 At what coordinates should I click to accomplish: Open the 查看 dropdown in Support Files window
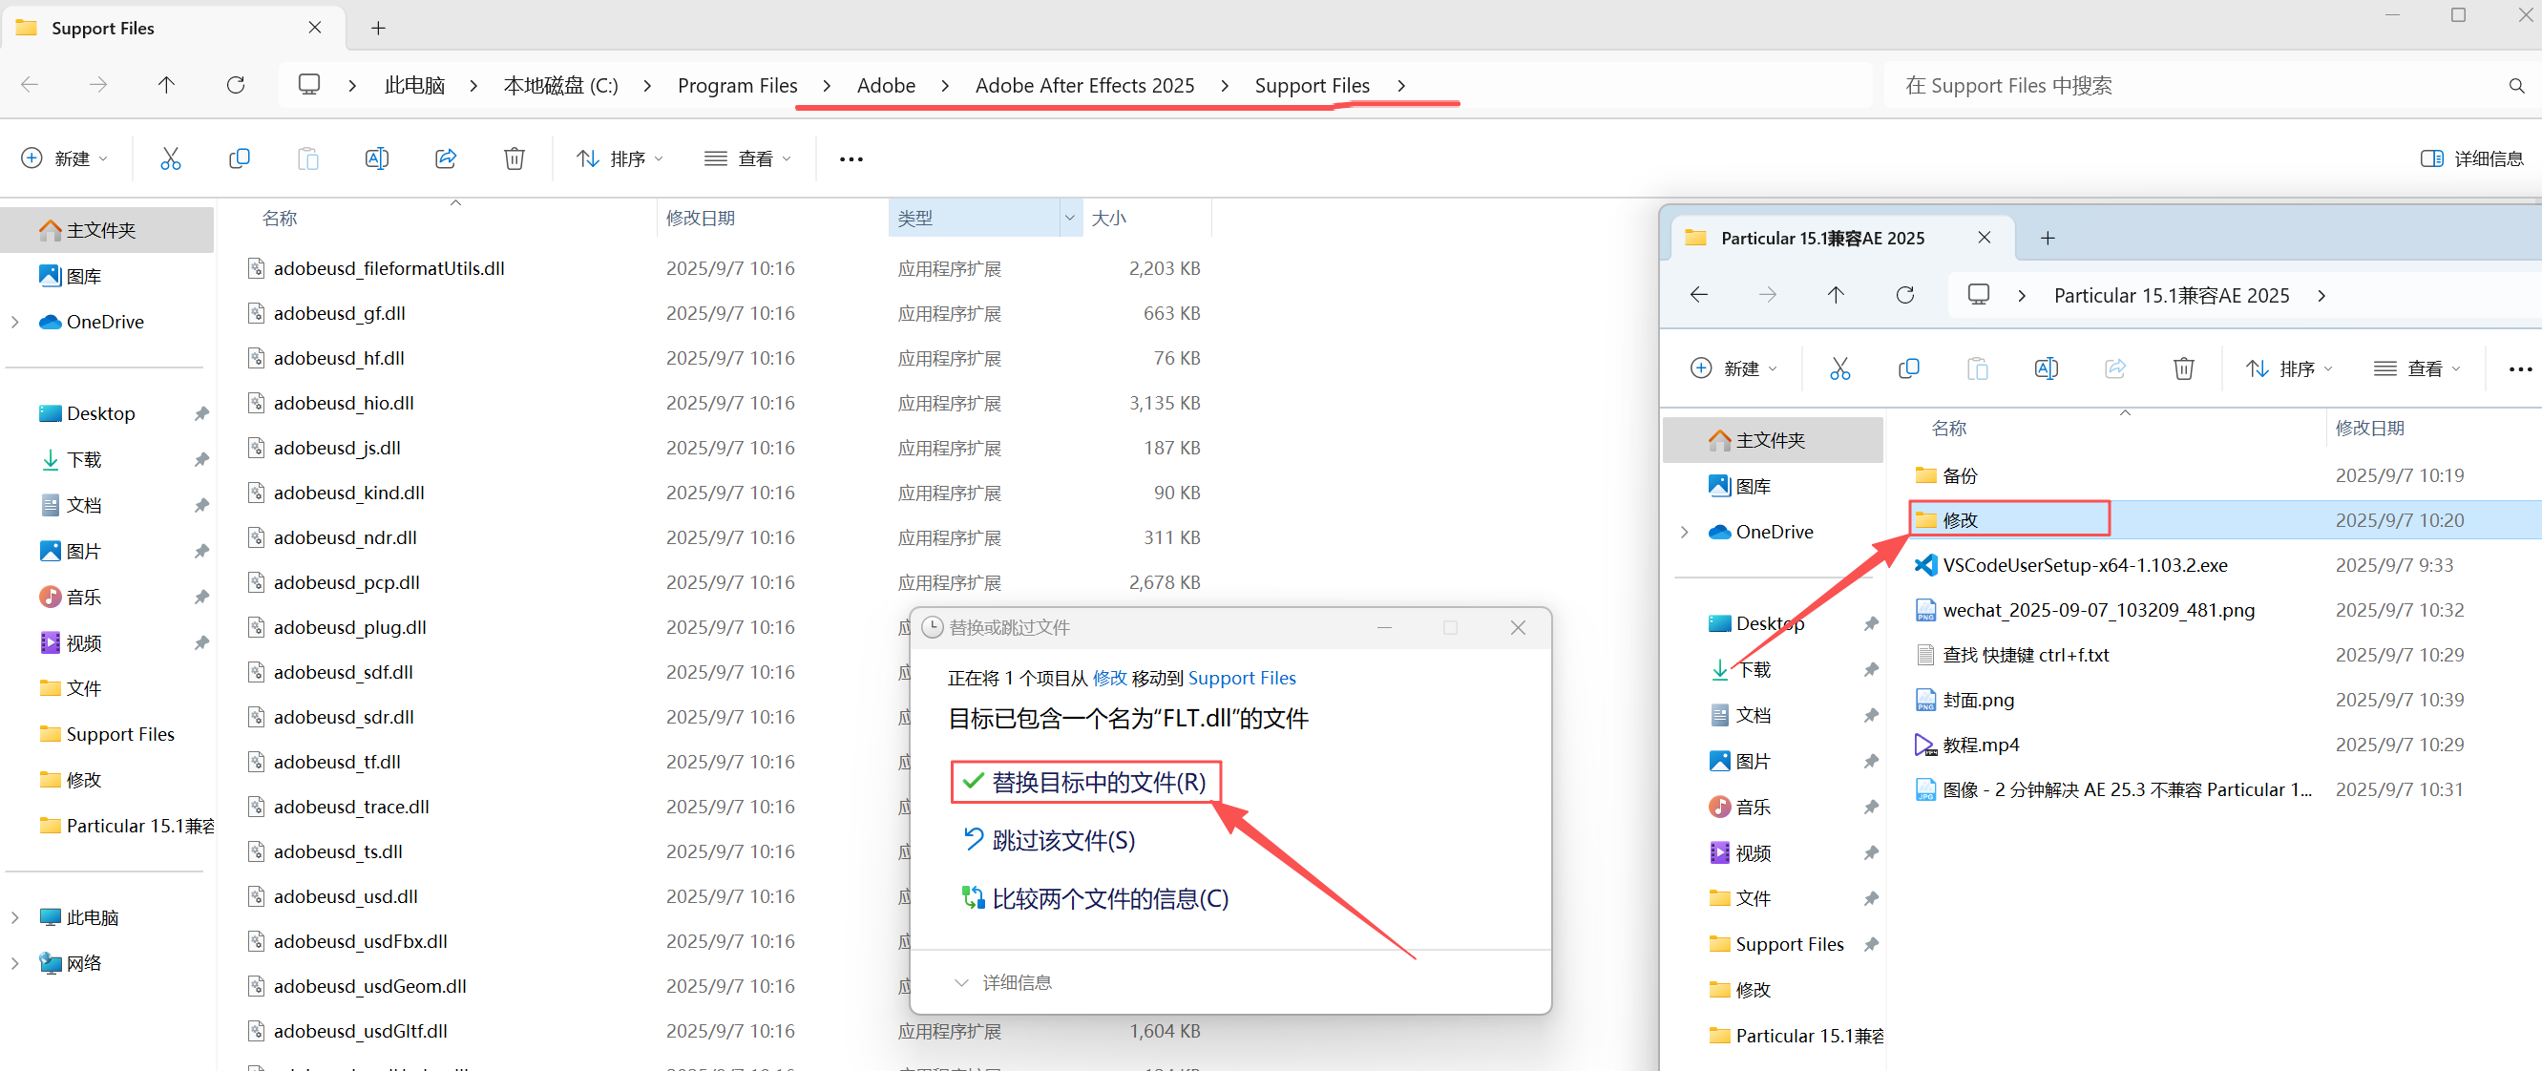click(748, 158)
